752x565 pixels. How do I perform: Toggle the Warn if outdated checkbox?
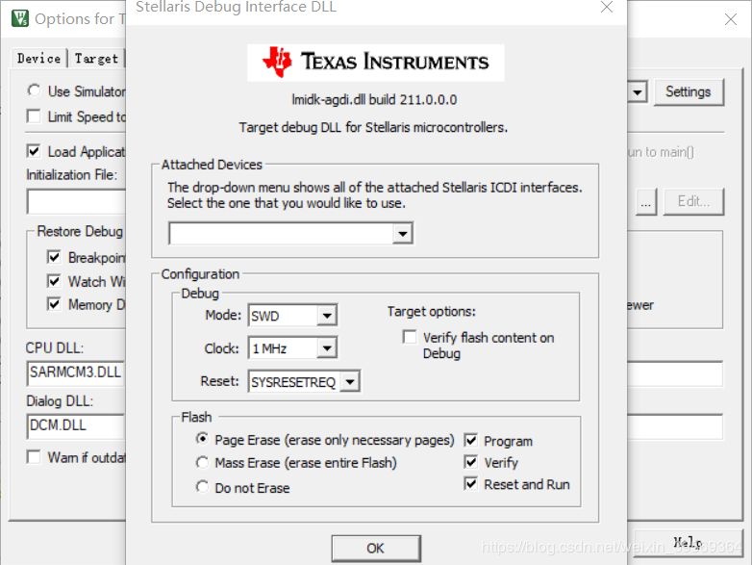(34, 456)
